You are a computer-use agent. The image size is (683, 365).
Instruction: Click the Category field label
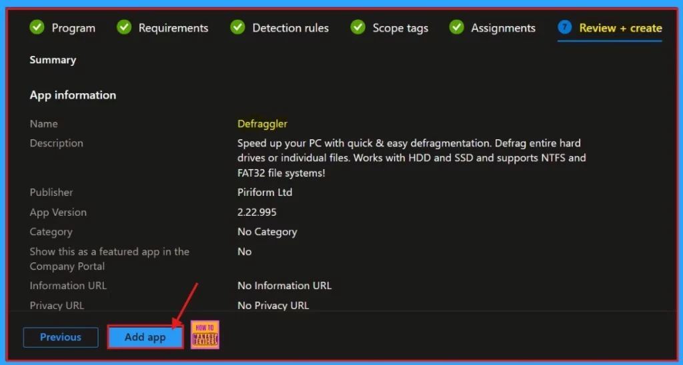tap(51, 232)
